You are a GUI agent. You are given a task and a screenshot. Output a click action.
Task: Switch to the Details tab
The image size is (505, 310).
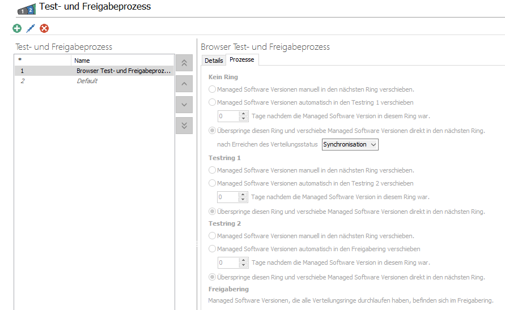[x=214, y=61]
